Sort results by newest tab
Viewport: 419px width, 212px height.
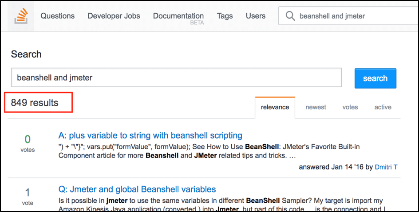pyautogui.click(x=316, y=108)
